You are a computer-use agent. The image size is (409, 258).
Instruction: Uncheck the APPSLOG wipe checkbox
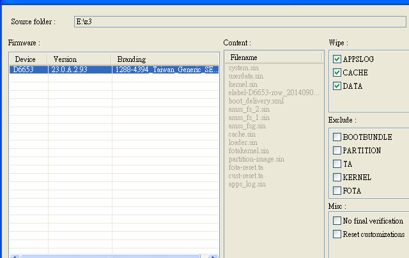pos(337,59)
